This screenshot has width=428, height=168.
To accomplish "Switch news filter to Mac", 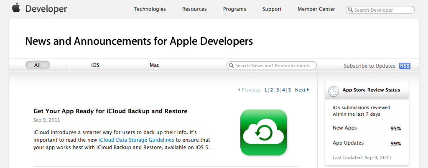I will (x=154, y=65).
